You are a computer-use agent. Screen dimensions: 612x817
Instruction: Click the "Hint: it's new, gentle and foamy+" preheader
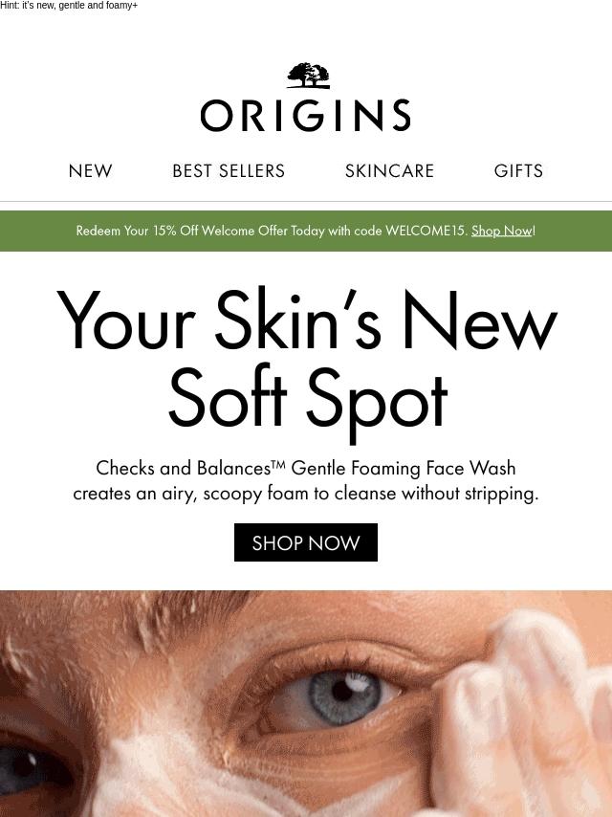69,6
